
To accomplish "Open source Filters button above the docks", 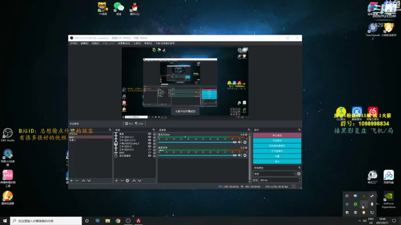I will (139, 123).
